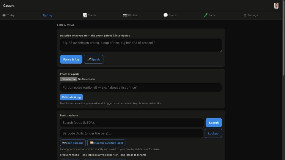Screen dimensions: 285x160
Task: Click the Speak microphone button
Action: [94, 59]
